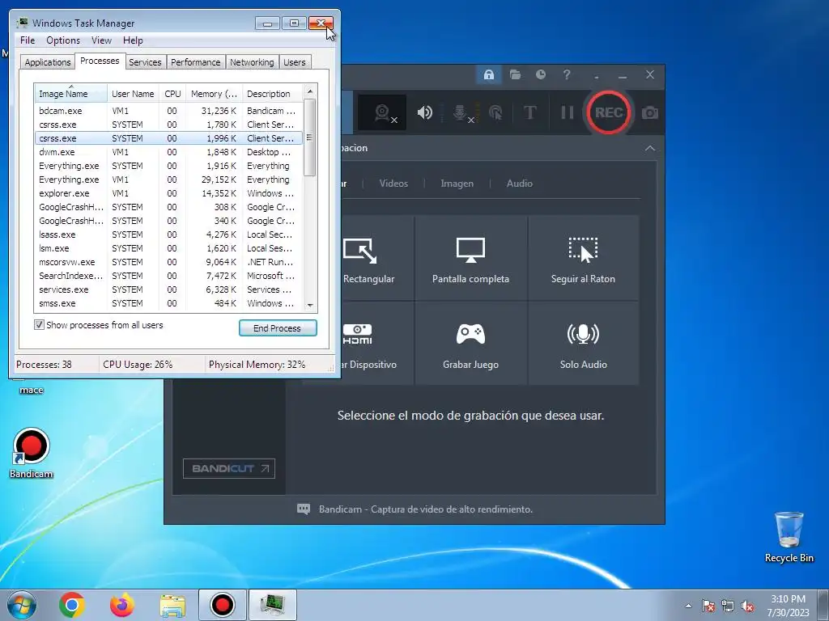Select the mscorsvw.exe process row
The height and width of the screenshot is (621, 829).
pos(168,262)
